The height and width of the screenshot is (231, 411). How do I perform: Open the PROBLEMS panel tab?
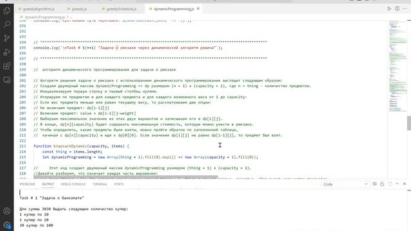coord(27,184)
